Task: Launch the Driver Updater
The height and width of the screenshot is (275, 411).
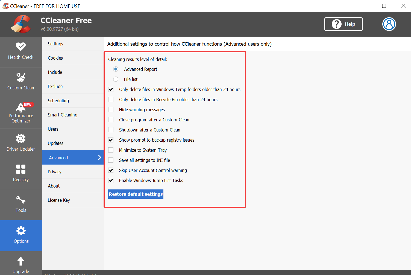Action: pos(21,144)
